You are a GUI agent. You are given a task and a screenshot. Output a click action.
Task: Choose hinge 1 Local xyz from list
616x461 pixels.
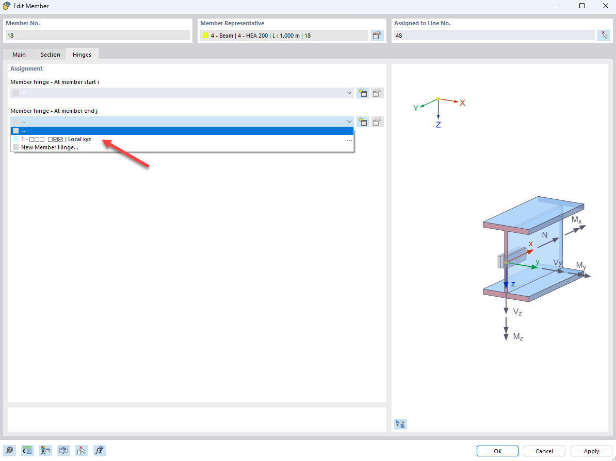pyautogui.click(x=182, y=139)
